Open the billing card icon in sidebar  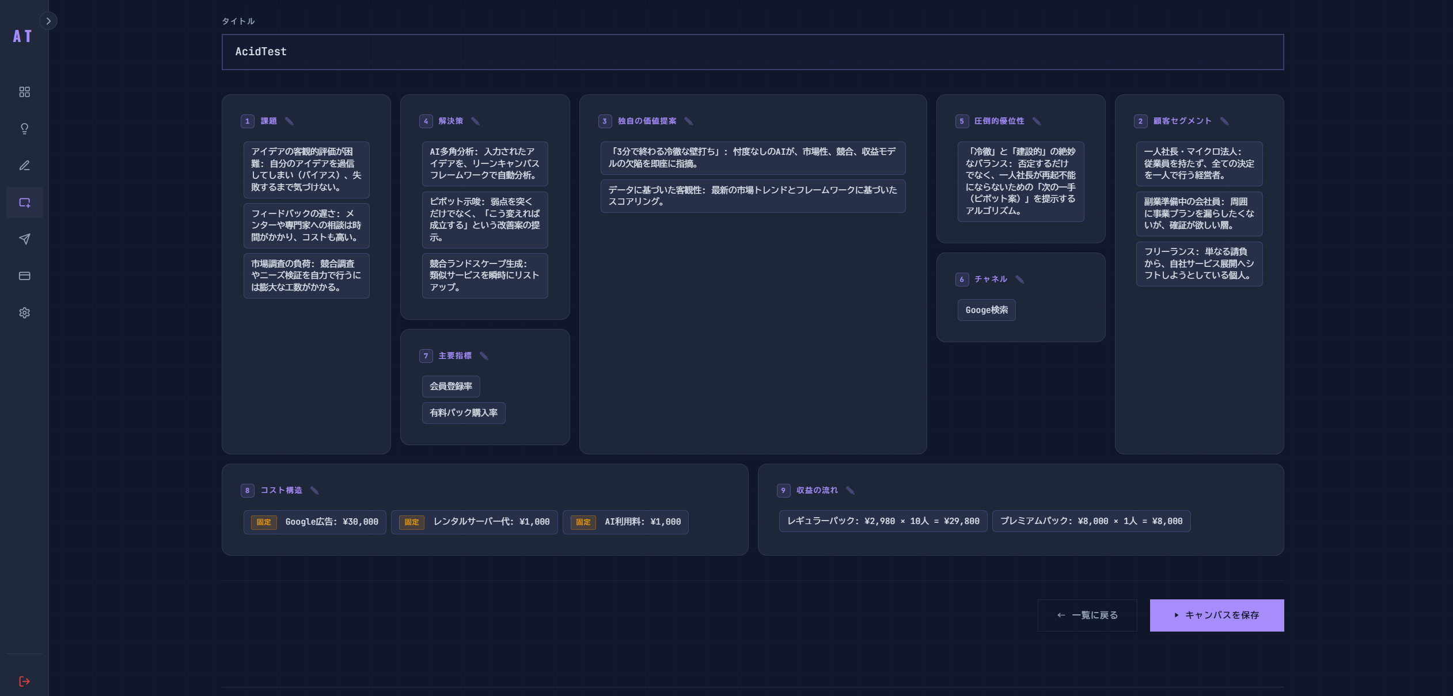(24, 276)
